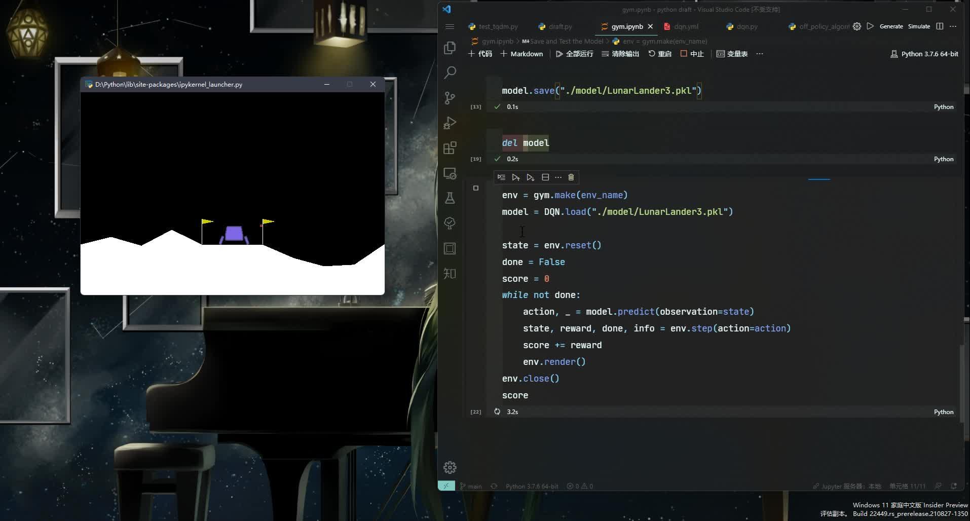Open the Source Control view

coord(450,98)
